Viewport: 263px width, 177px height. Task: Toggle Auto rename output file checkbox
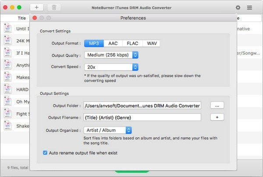45,153
